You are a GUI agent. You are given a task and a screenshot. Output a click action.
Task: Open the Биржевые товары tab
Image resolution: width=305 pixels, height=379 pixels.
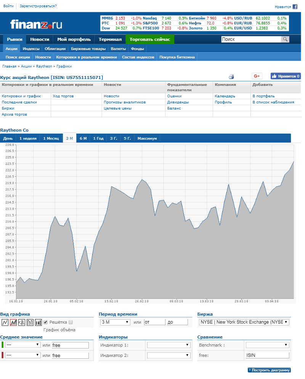[x=88, y=48]
